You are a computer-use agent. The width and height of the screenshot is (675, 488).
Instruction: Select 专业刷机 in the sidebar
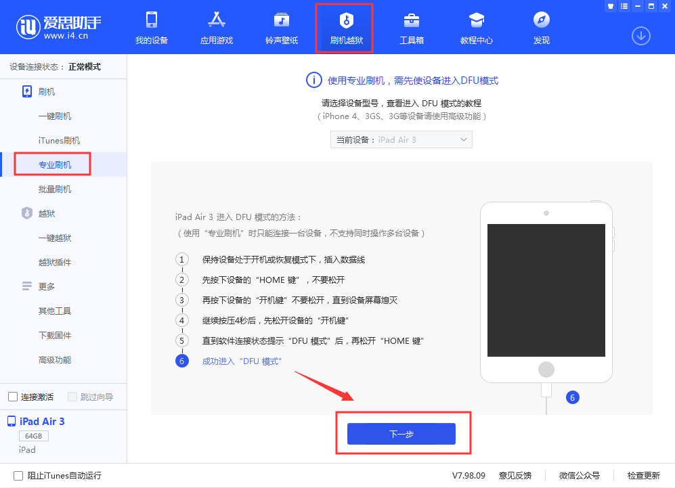point(52,164)
